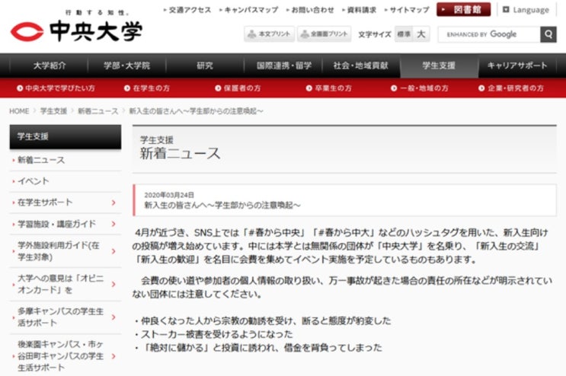Open イベント in the sidebar
This screenshot has width=566, height=376.
tap(34, 181)
